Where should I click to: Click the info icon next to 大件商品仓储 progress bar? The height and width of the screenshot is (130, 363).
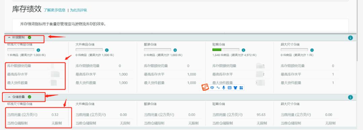click(x=107, y=50)
